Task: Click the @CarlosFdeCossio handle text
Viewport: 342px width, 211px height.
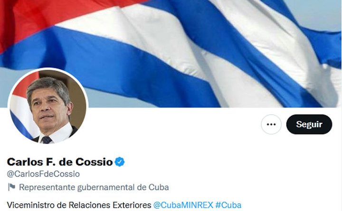Action: coord(43,174)
